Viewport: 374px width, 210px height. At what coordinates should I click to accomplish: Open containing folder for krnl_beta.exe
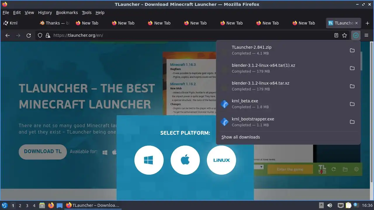pos(352,104)
